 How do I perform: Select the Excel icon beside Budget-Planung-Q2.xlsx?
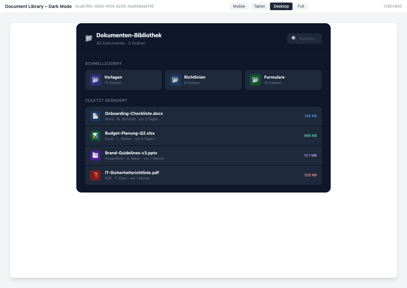click(95, 136)
